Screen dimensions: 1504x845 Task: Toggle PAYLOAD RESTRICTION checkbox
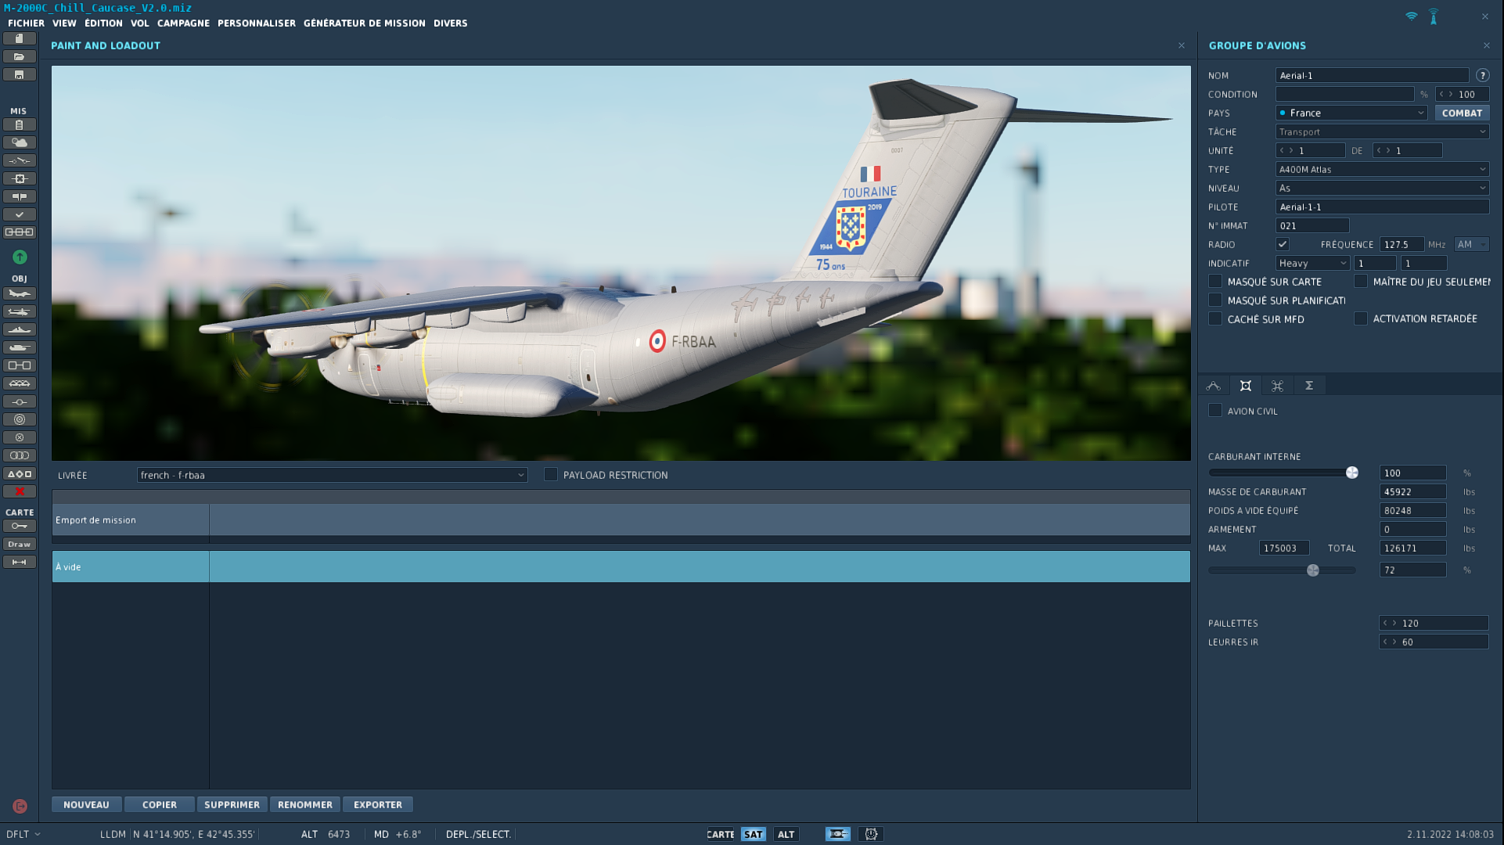551,474
